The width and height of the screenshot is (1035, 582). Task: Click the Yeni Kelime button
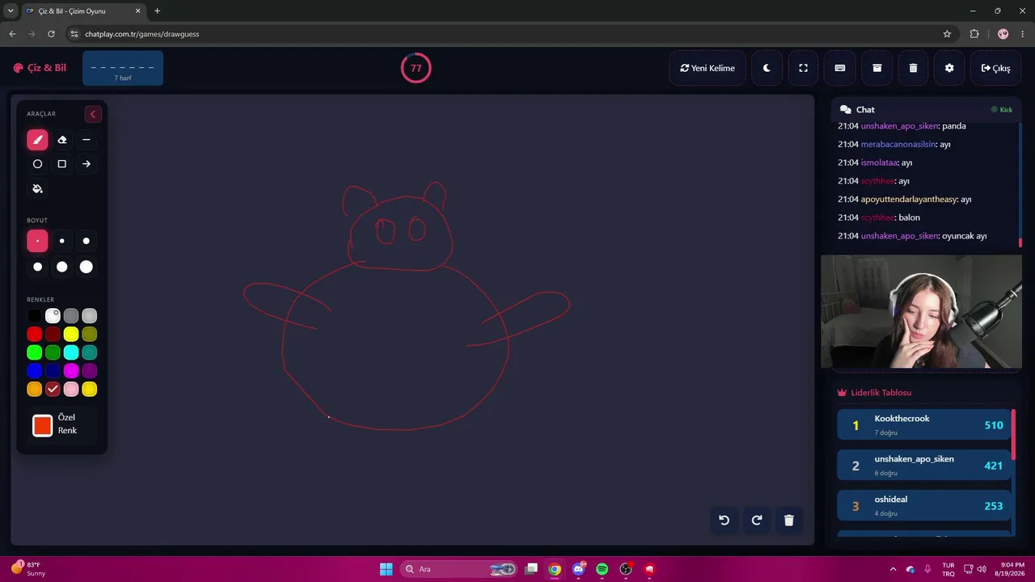tap(708, 68)
